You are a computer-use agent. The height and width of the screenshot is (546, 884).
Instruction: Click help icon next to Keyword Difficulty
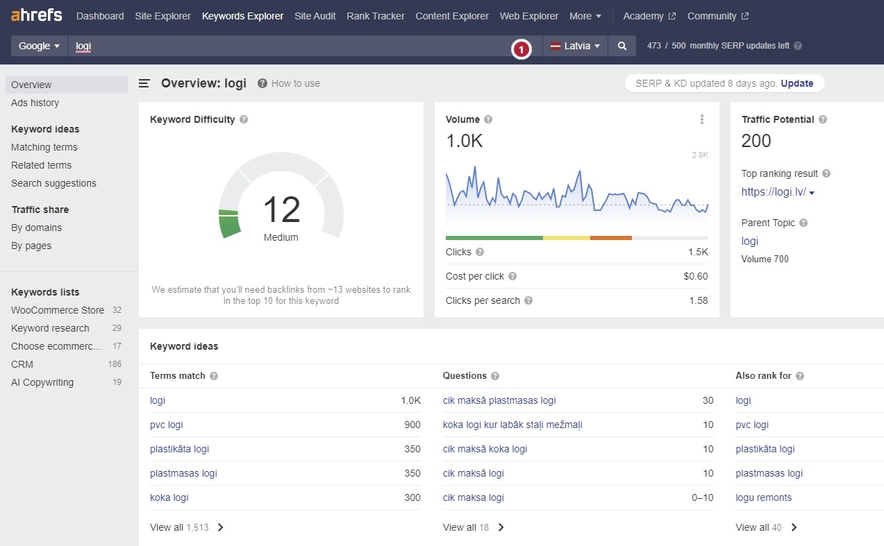point(244,119)
